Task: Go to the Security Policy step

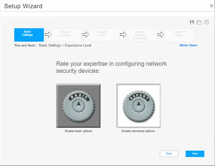Action: coord(104,35)
